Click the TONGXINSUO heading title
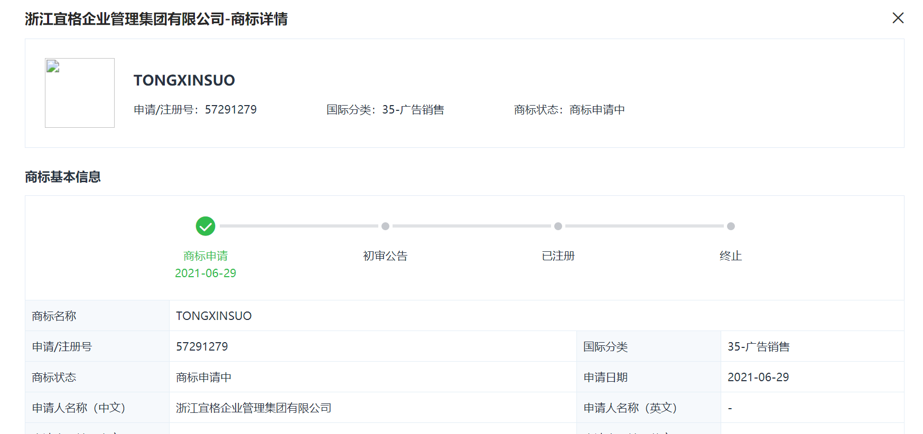 point(184,80)
